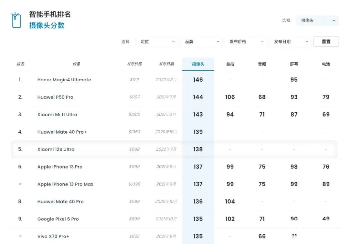Select the 屏幕 column header
This screenshot has width=349, height=244.
pyautogui.click(x=294, y=64)
